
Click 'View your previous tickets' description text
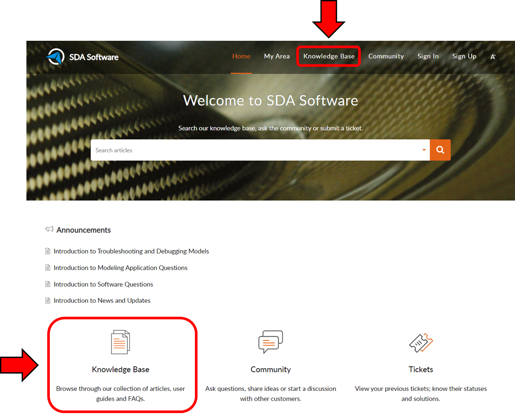421,394
